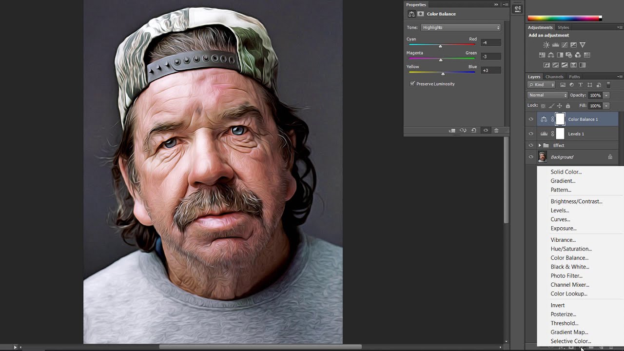Add a Photo Filter adjustment from the camera icon

pos(569,55)
